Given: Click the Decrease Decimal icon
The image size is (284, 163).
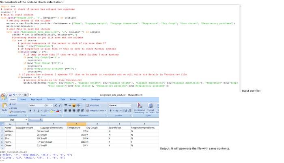Looking at the screenshot, I should click(x=129, y=110).
